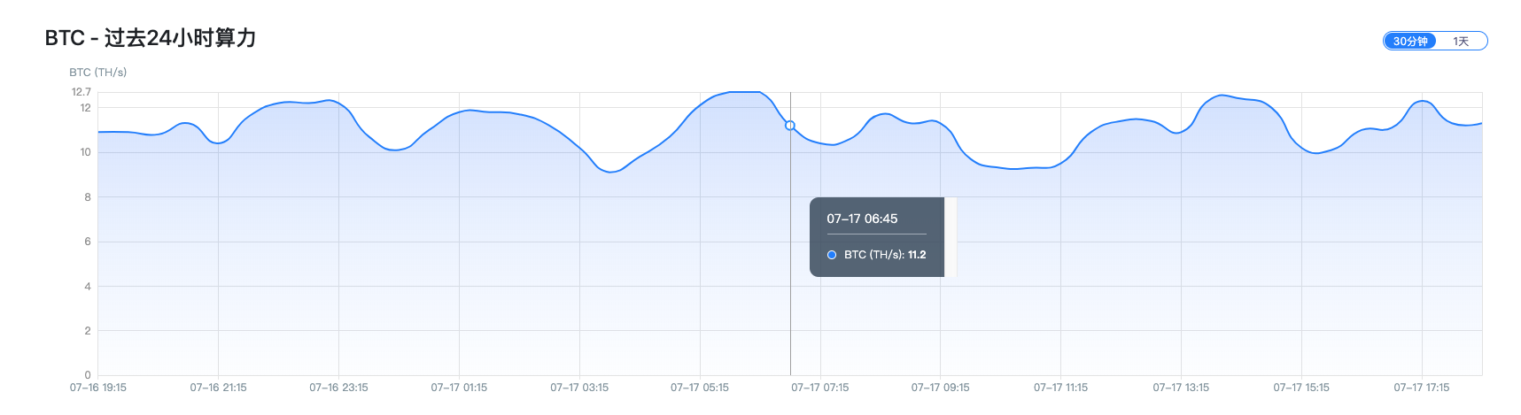Select x-axis label 07-17 09:15
This screenshot has width=1521, height=415.
(941, 388)
